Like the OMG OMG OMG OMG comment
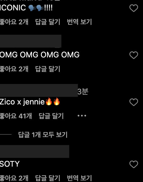 134,55
